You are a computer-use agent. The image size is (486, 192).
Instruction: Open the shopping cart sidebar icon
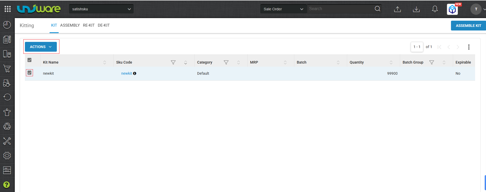pos(7,69)
